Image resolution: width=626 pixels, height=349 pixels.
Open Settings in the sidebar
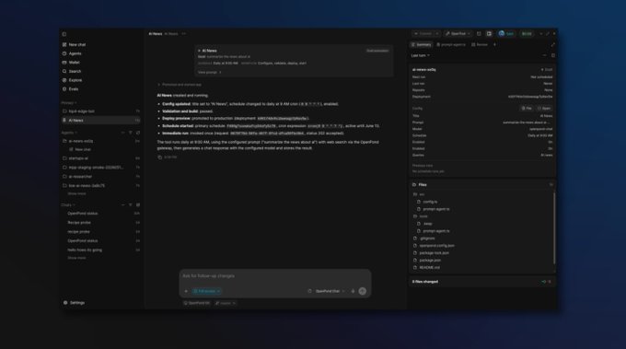click(74, 303)
